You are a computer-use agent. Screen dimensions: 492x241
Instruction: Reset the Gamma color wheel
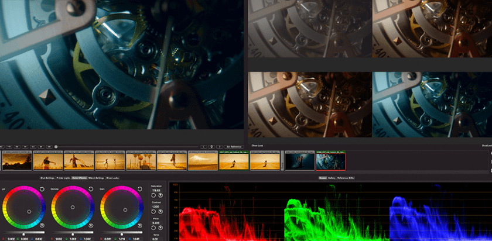point(91,189)
